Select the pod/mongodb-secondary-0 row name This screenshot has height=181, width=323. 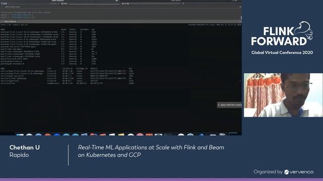coord(12,64)
